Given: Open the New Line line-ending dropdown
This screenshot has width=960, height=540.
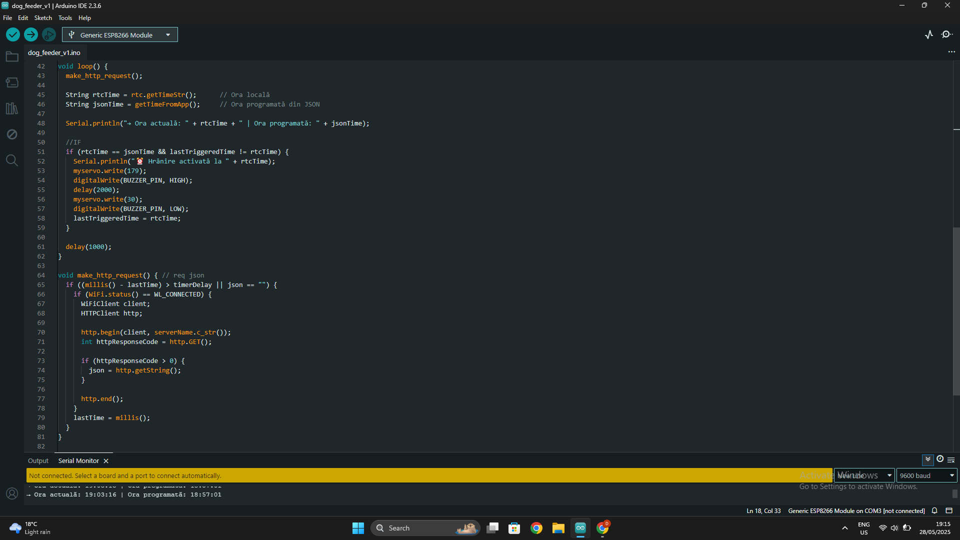Looking at the screenshot, I should [864, 475].
